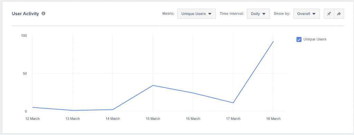Click the 14 March axis label

pyautogui.click(x=113, y=118)
